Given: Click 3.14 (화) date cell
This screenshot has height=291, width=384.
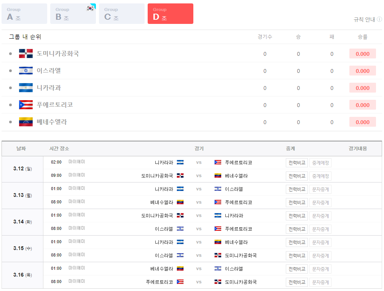Looking at the screenshot, I should tap(22, 222).
